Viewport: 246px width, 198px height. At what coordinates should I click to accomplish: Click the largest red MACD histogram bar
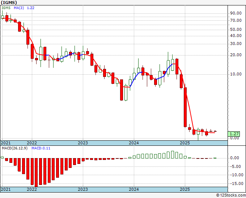[x=36, y=173]
